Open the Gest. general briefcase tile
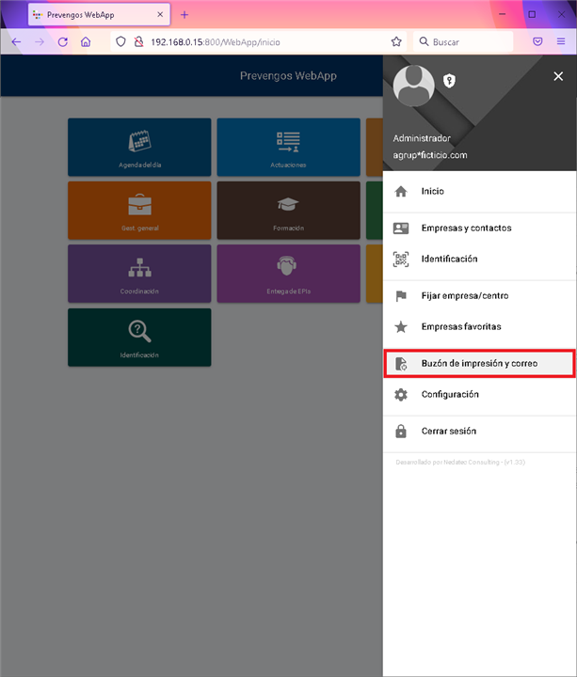This screenshot has width=577, height=677. (139, 210)
